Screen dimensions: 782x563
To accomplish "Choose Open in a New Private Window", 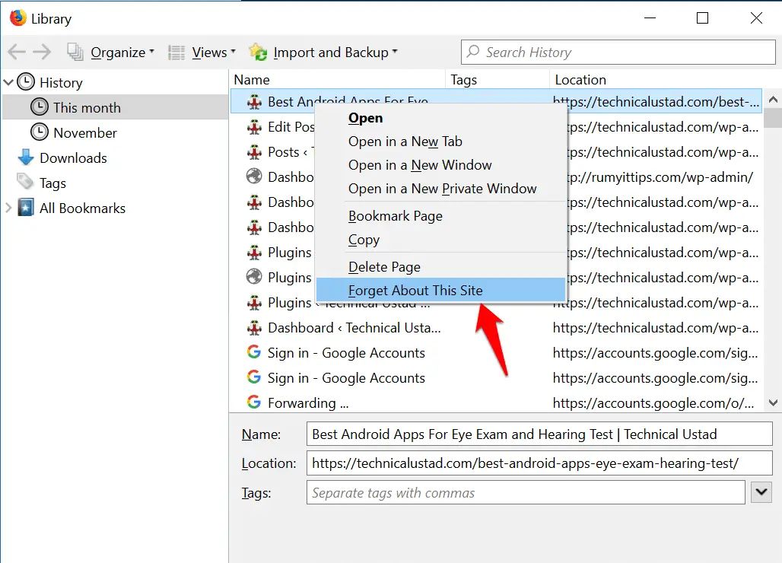I will [441, 189].
